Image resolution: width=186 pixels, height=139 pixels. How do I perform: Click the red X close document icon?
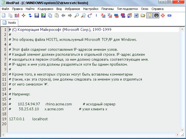[17, 15]
